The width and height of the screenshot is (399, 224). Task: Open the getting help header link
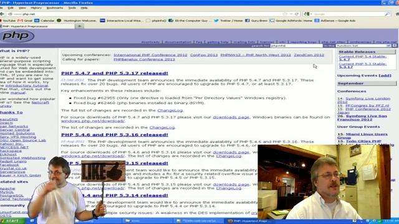[x=218, y=42]
